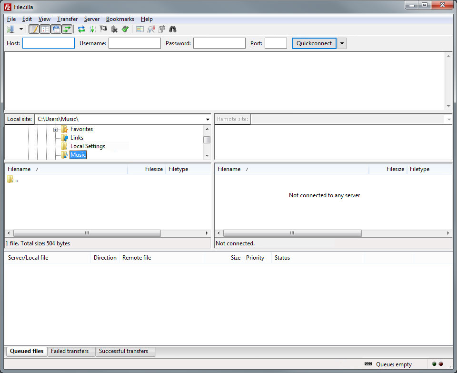Click the Server/Local file queue column
This screenshot has height=373, width=457.
(48, 258)
